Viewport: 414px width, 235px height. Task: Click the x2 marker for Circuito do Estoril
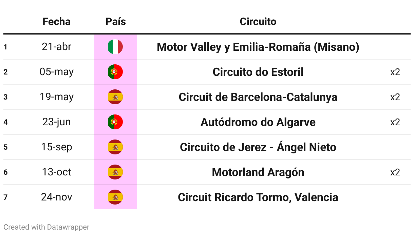click(395, 72)
